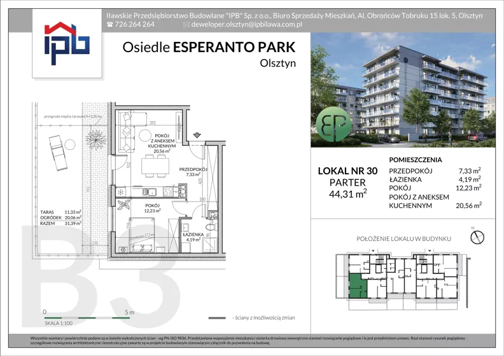Click the LOKAL NR 30 heading
The image size is (504, 356).
coord(347,171)
